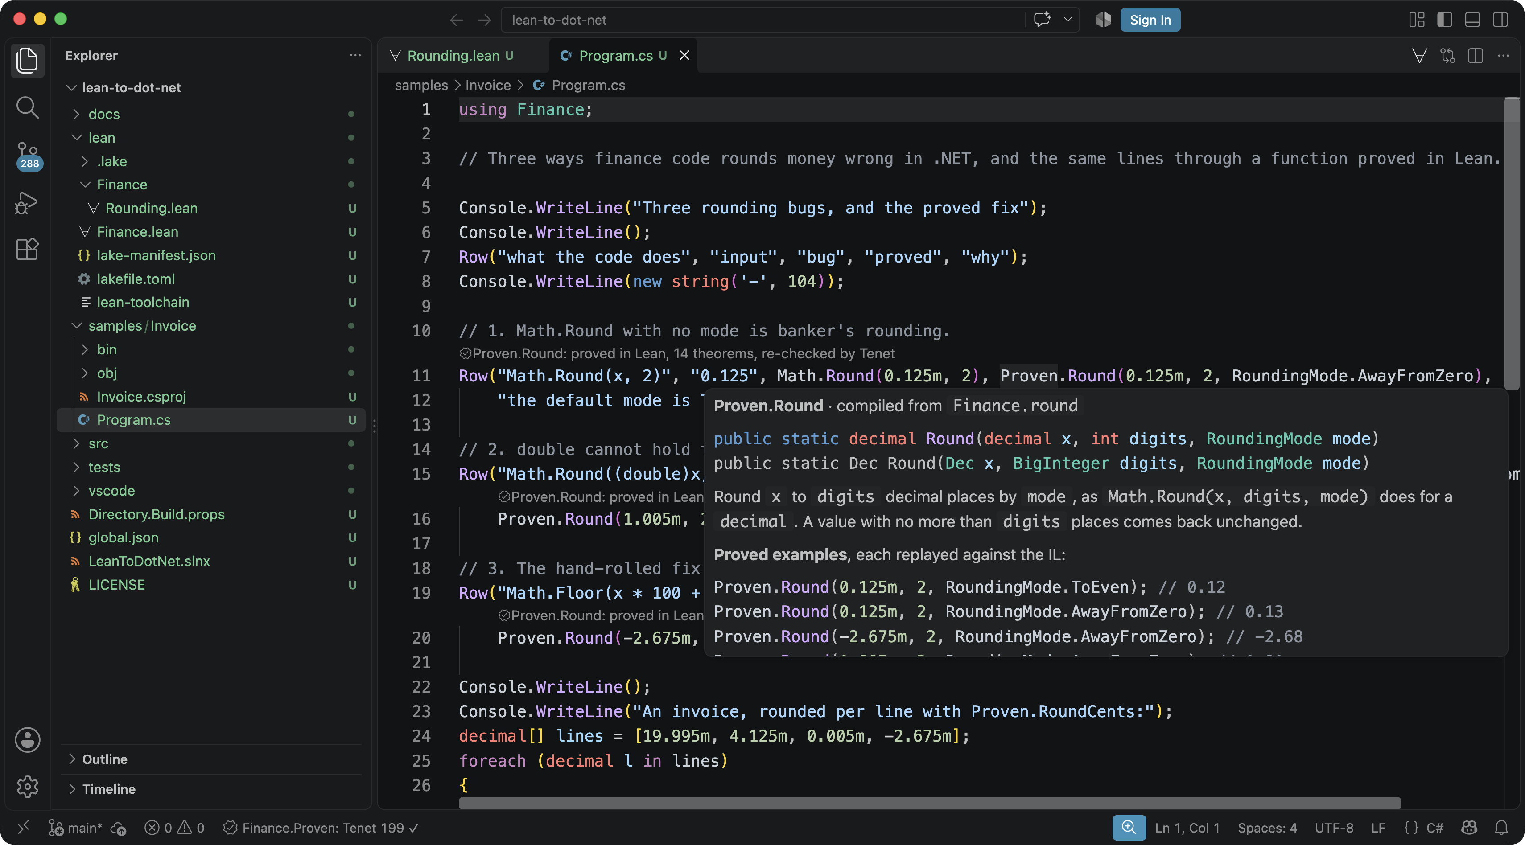Click the Invoice breadcrumb segment

[x=488, y=85]
